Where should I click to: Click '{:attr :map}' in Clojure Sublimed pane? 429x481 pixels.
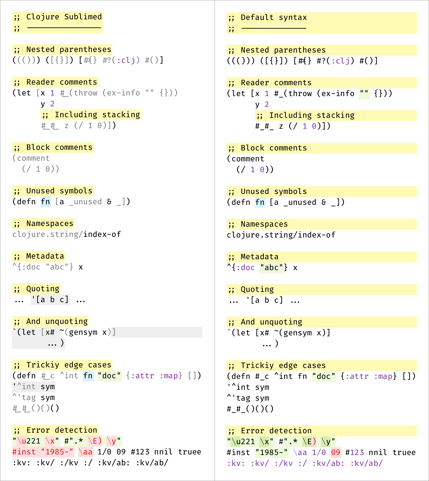tap(154, 376)
